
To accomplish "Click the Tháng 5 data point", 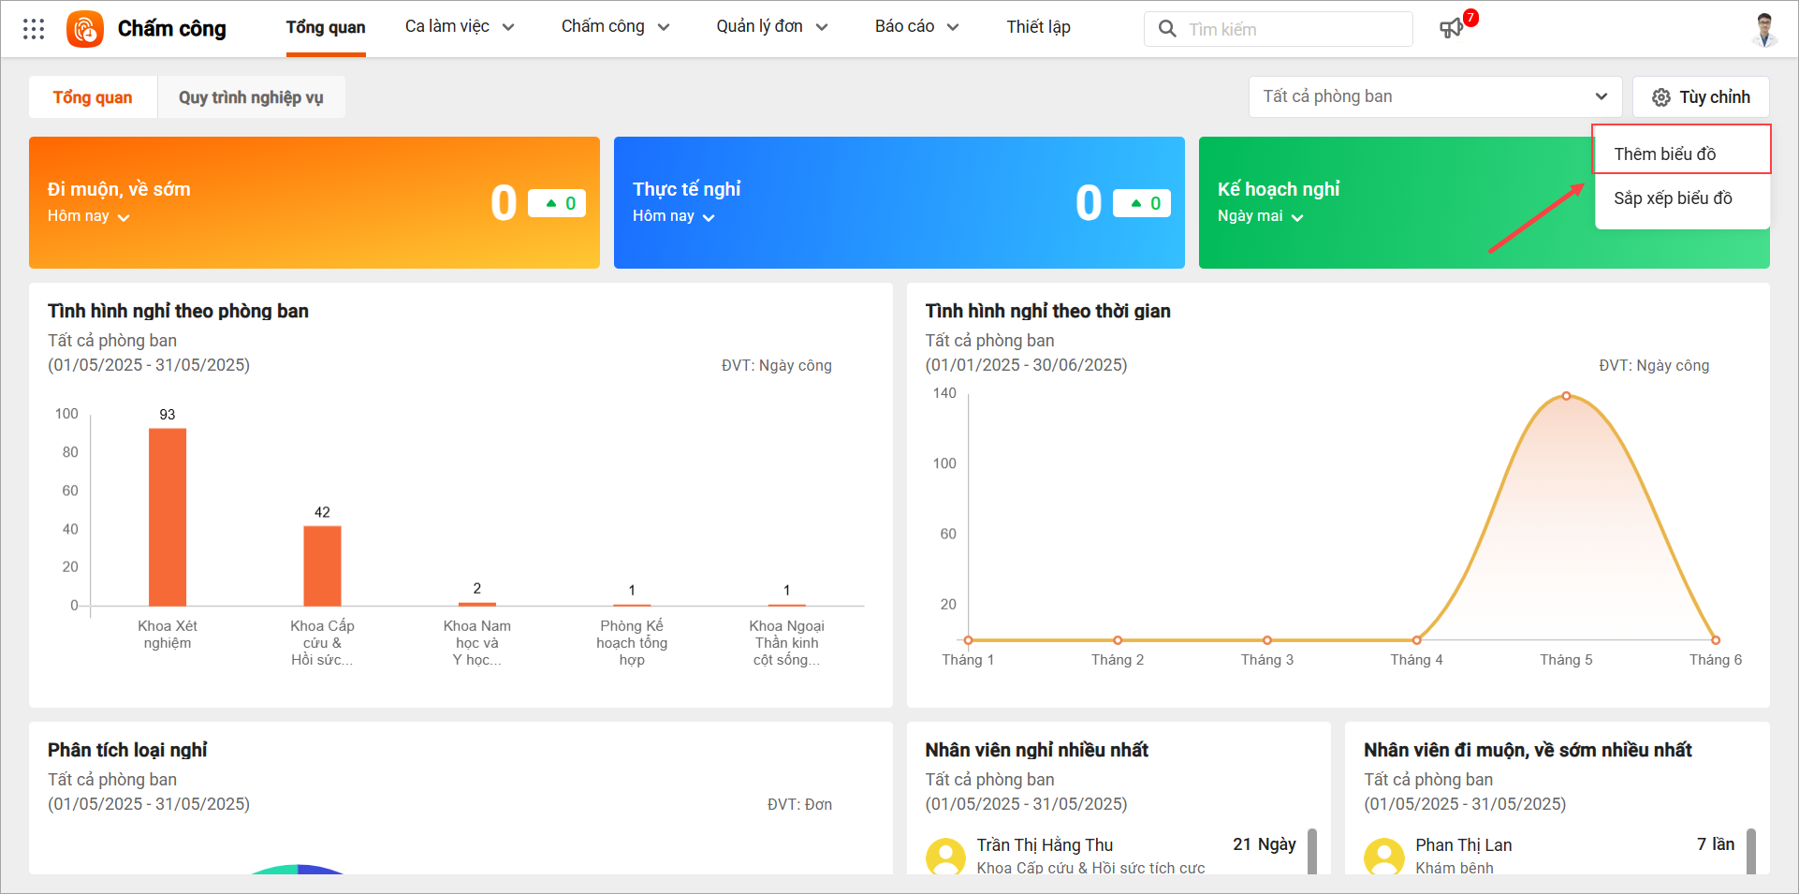I will (x=1566, y=396).
